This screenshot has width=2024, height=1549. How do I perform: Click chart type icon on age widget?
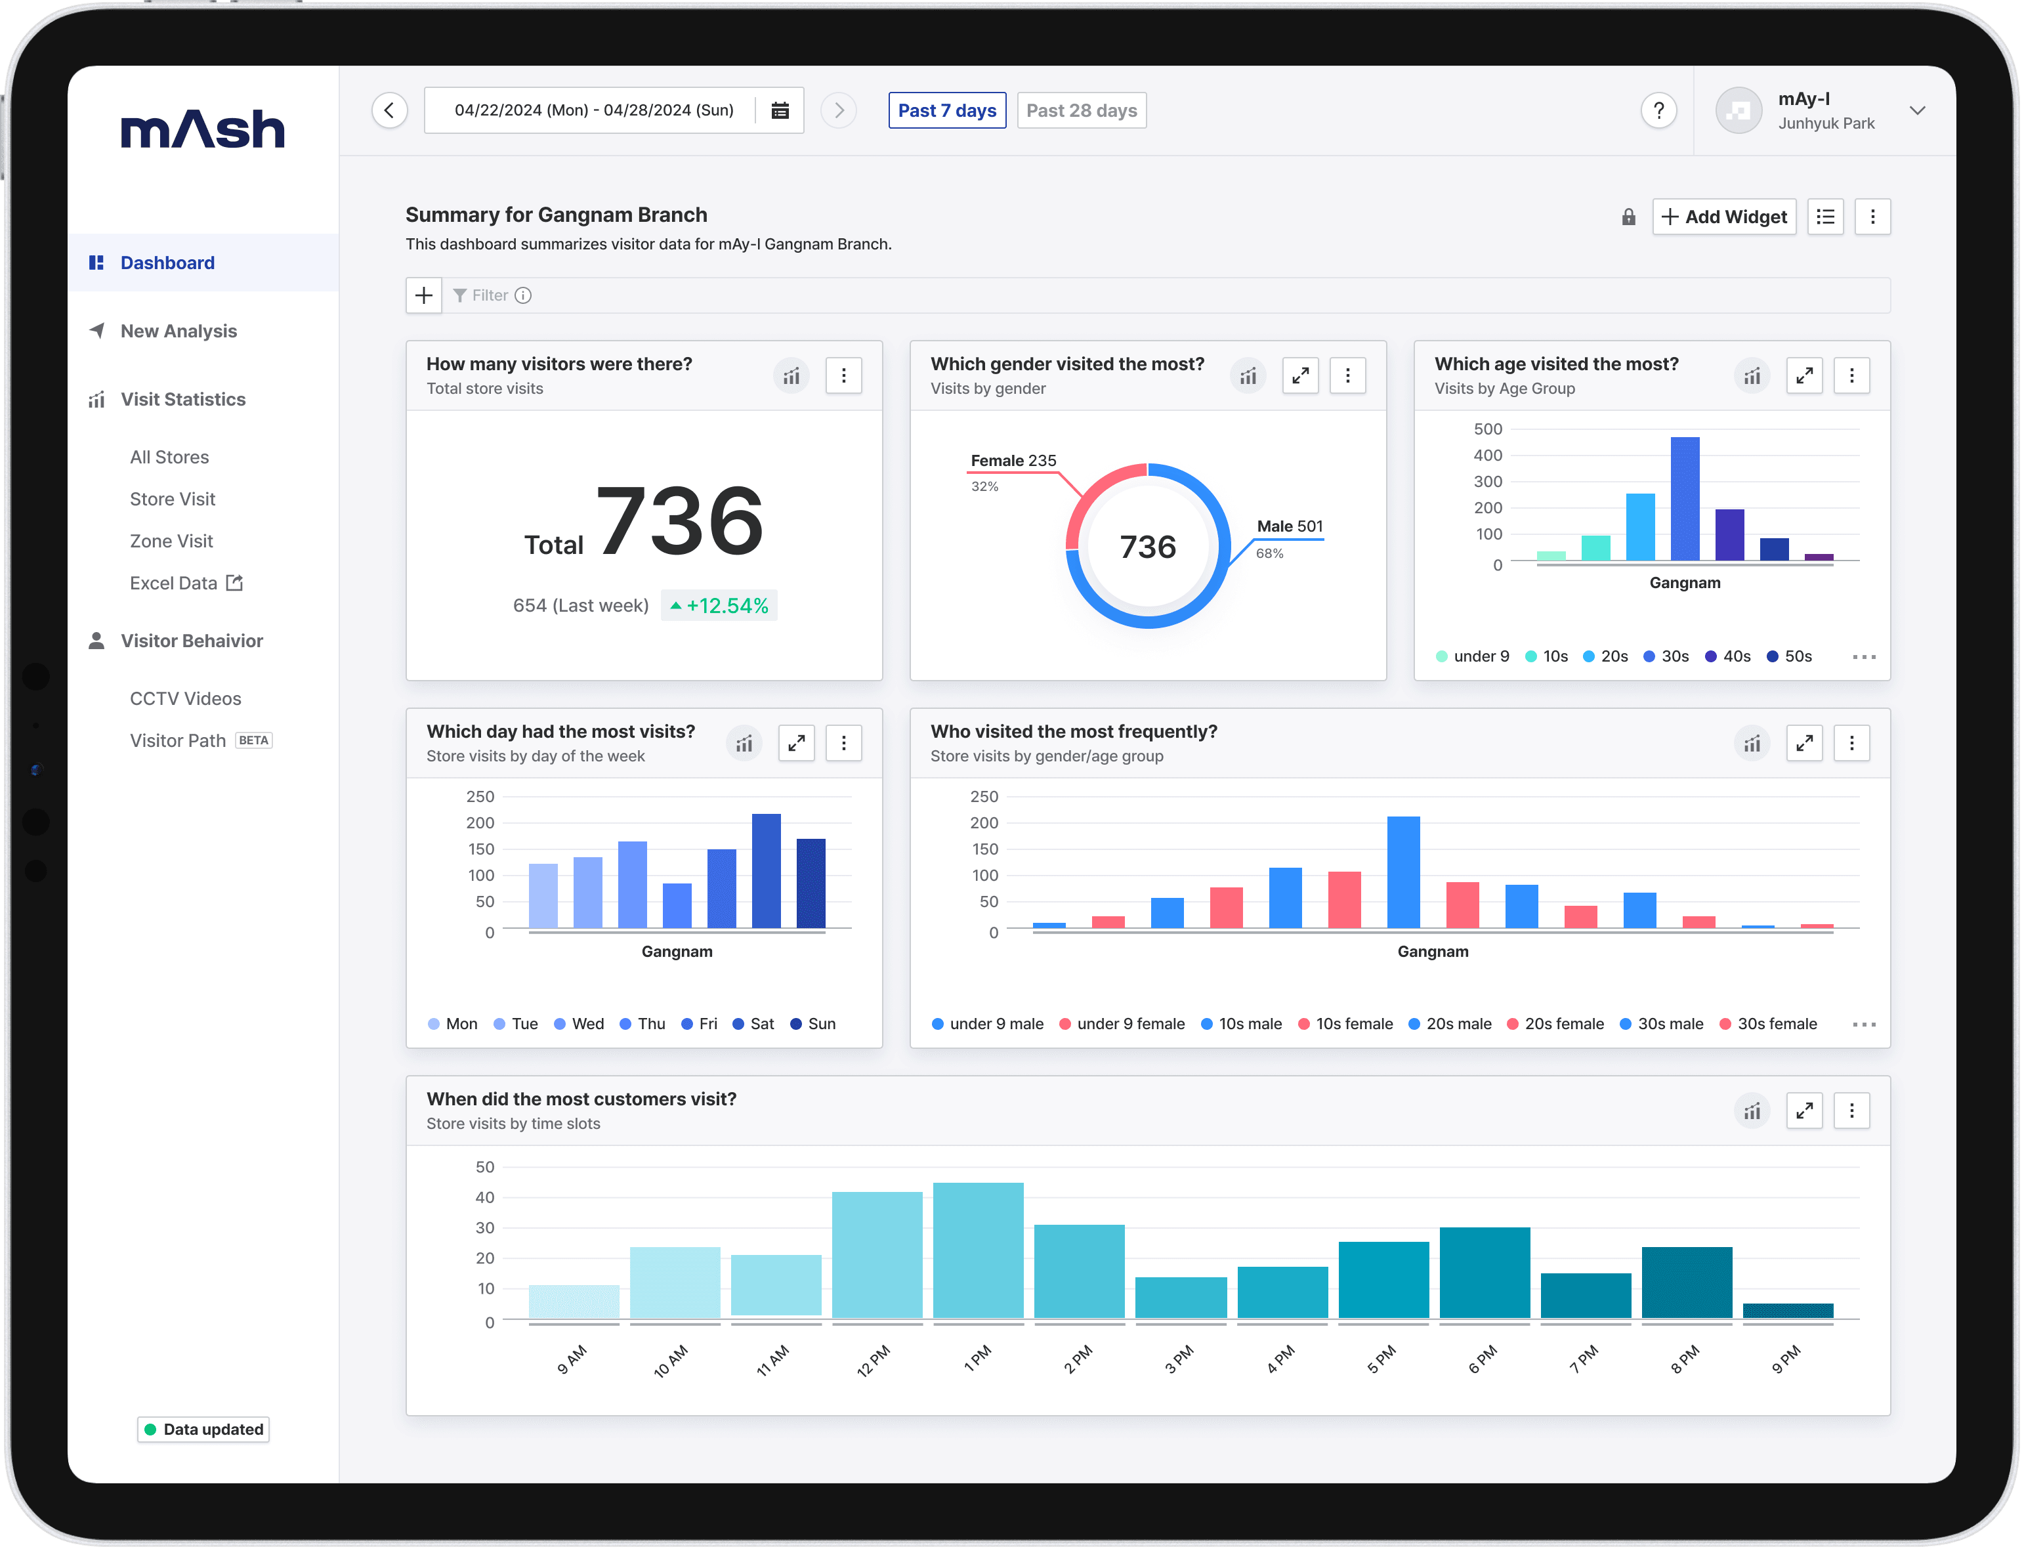(x=1751, y=376)
